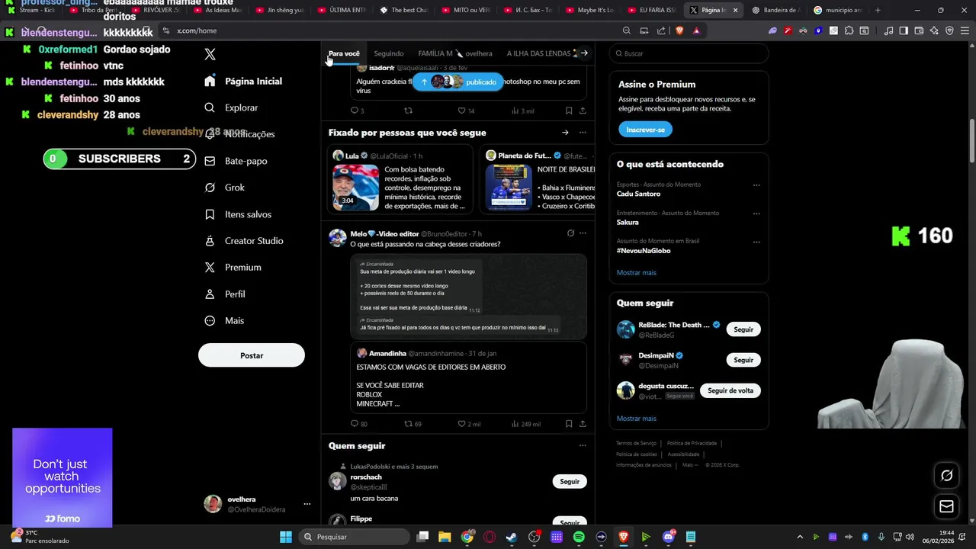Click Seguir de volta for degusta cuscuz
976x549 pixels.
tap(730, 390)
